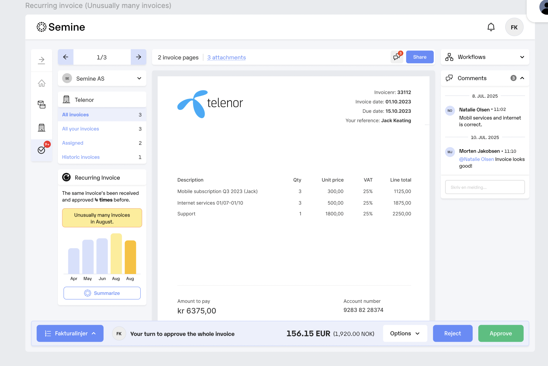Click the Share button

pyautogui.click(x=420, y=57)
